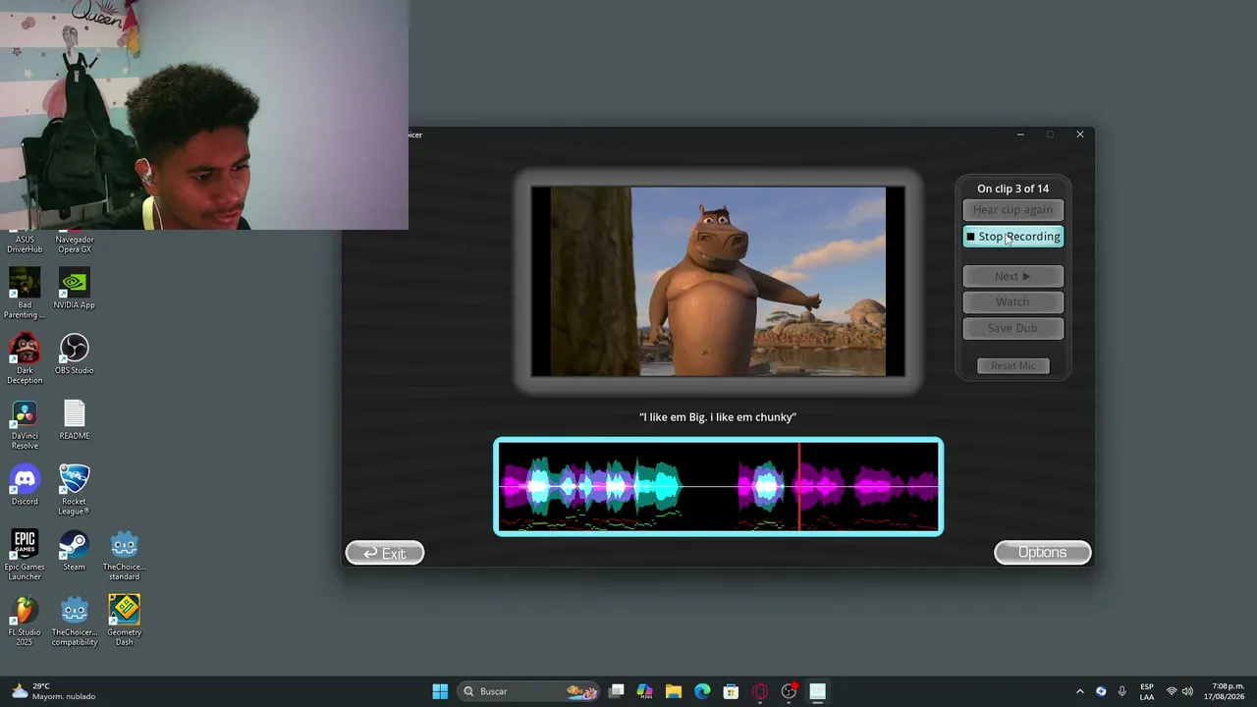Open the ESP LAA language switcher
The image size is (1257, 707).
point(1147,691)
